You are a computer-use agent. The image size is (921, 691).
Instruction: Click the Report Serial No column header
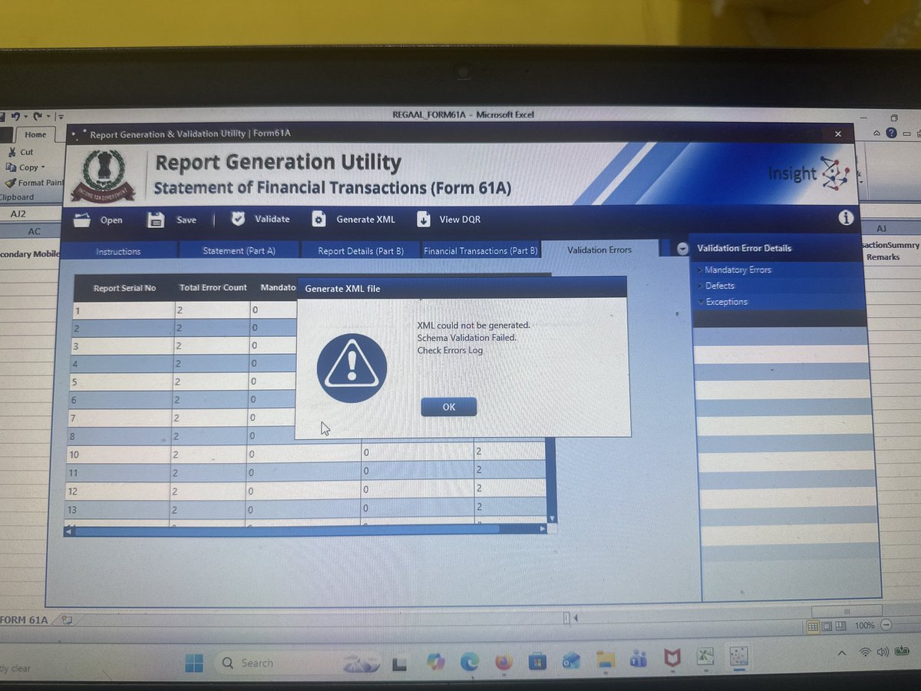[124, 288]
